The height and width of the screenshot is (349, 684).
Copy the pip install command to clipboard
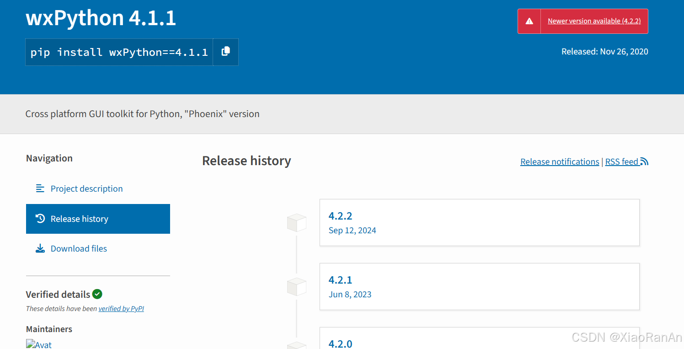tap(225, 52)
